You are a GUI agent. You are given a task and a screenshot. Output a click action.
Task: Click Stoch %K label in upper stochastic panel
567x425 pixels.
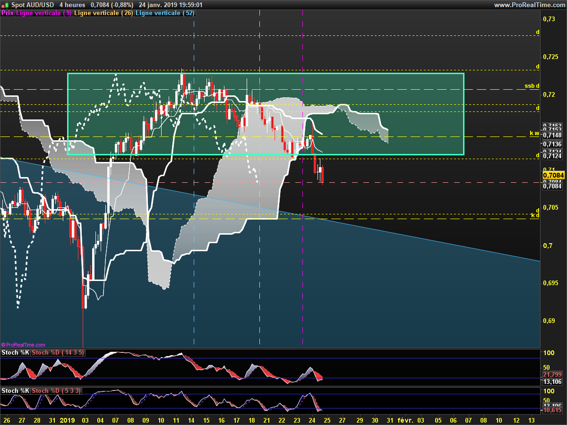15,352
